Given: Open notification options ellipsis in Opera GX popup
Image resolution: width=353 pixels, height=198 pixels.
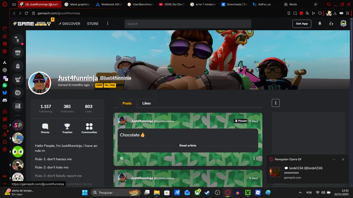Looking at the screenshot, I should tap(334, 159).
